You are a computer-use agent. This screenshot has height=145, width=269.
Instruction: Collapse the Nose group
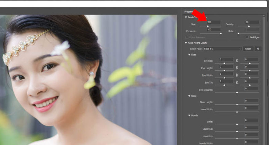coord(189,96)
